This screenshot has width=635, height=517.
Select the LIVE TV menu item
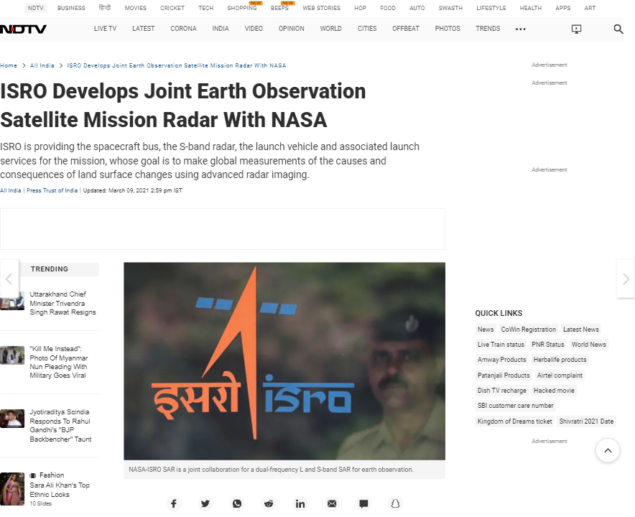[105, 29]
